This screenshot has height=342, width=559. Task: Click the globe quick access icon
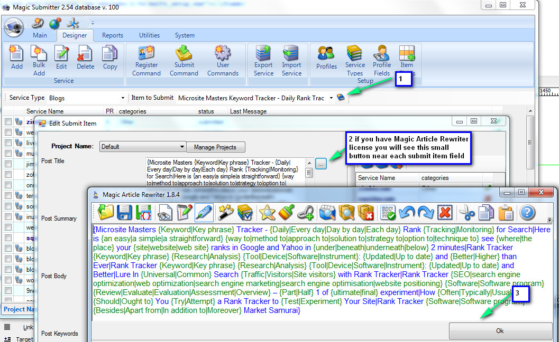[x=55, y=24]
